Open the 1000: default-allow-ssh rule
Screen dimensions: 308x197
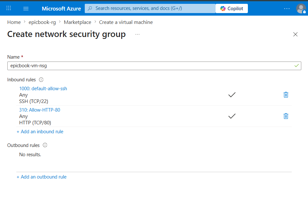[43, 89]
